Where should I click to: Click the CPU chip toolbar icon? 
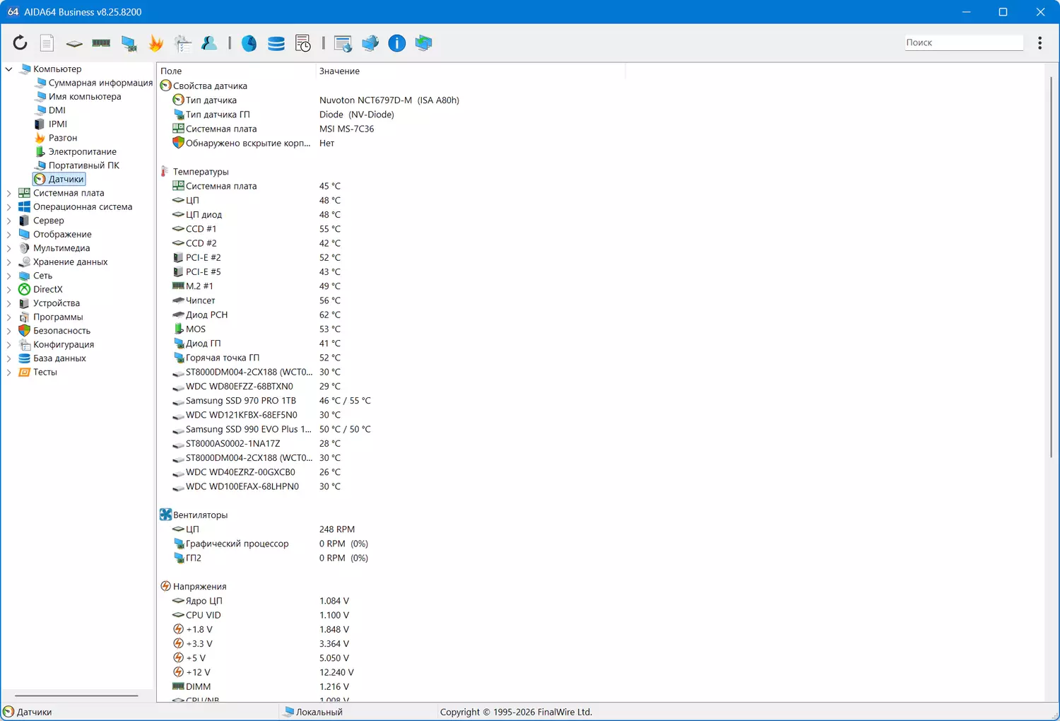click(x=74, y=43)
